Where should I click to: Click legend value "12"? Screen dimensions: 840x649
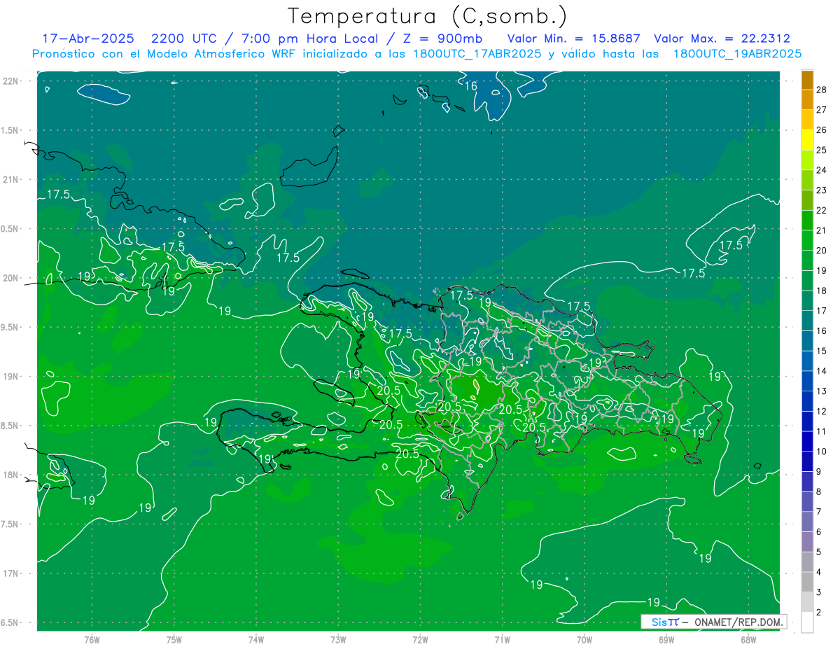tap(822, 411)
